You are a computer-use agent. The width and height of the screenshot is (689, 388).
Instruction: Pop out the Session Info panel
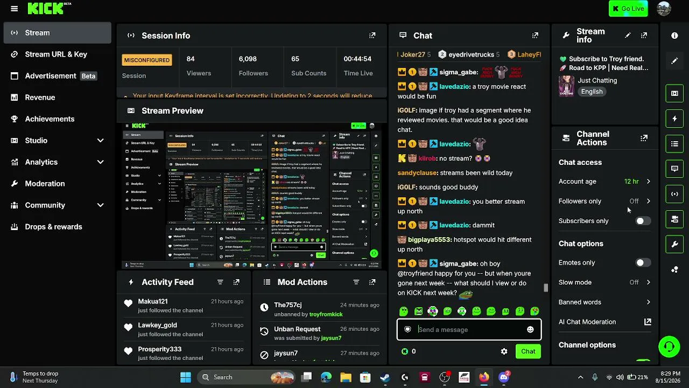[x=372, y=36]
